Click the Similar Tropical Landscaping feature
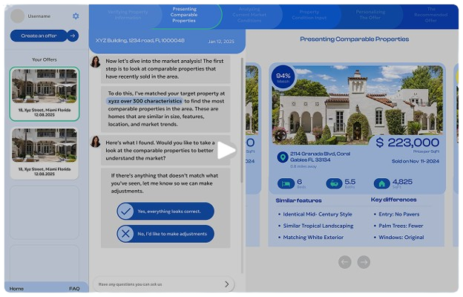 click(318, 226)
